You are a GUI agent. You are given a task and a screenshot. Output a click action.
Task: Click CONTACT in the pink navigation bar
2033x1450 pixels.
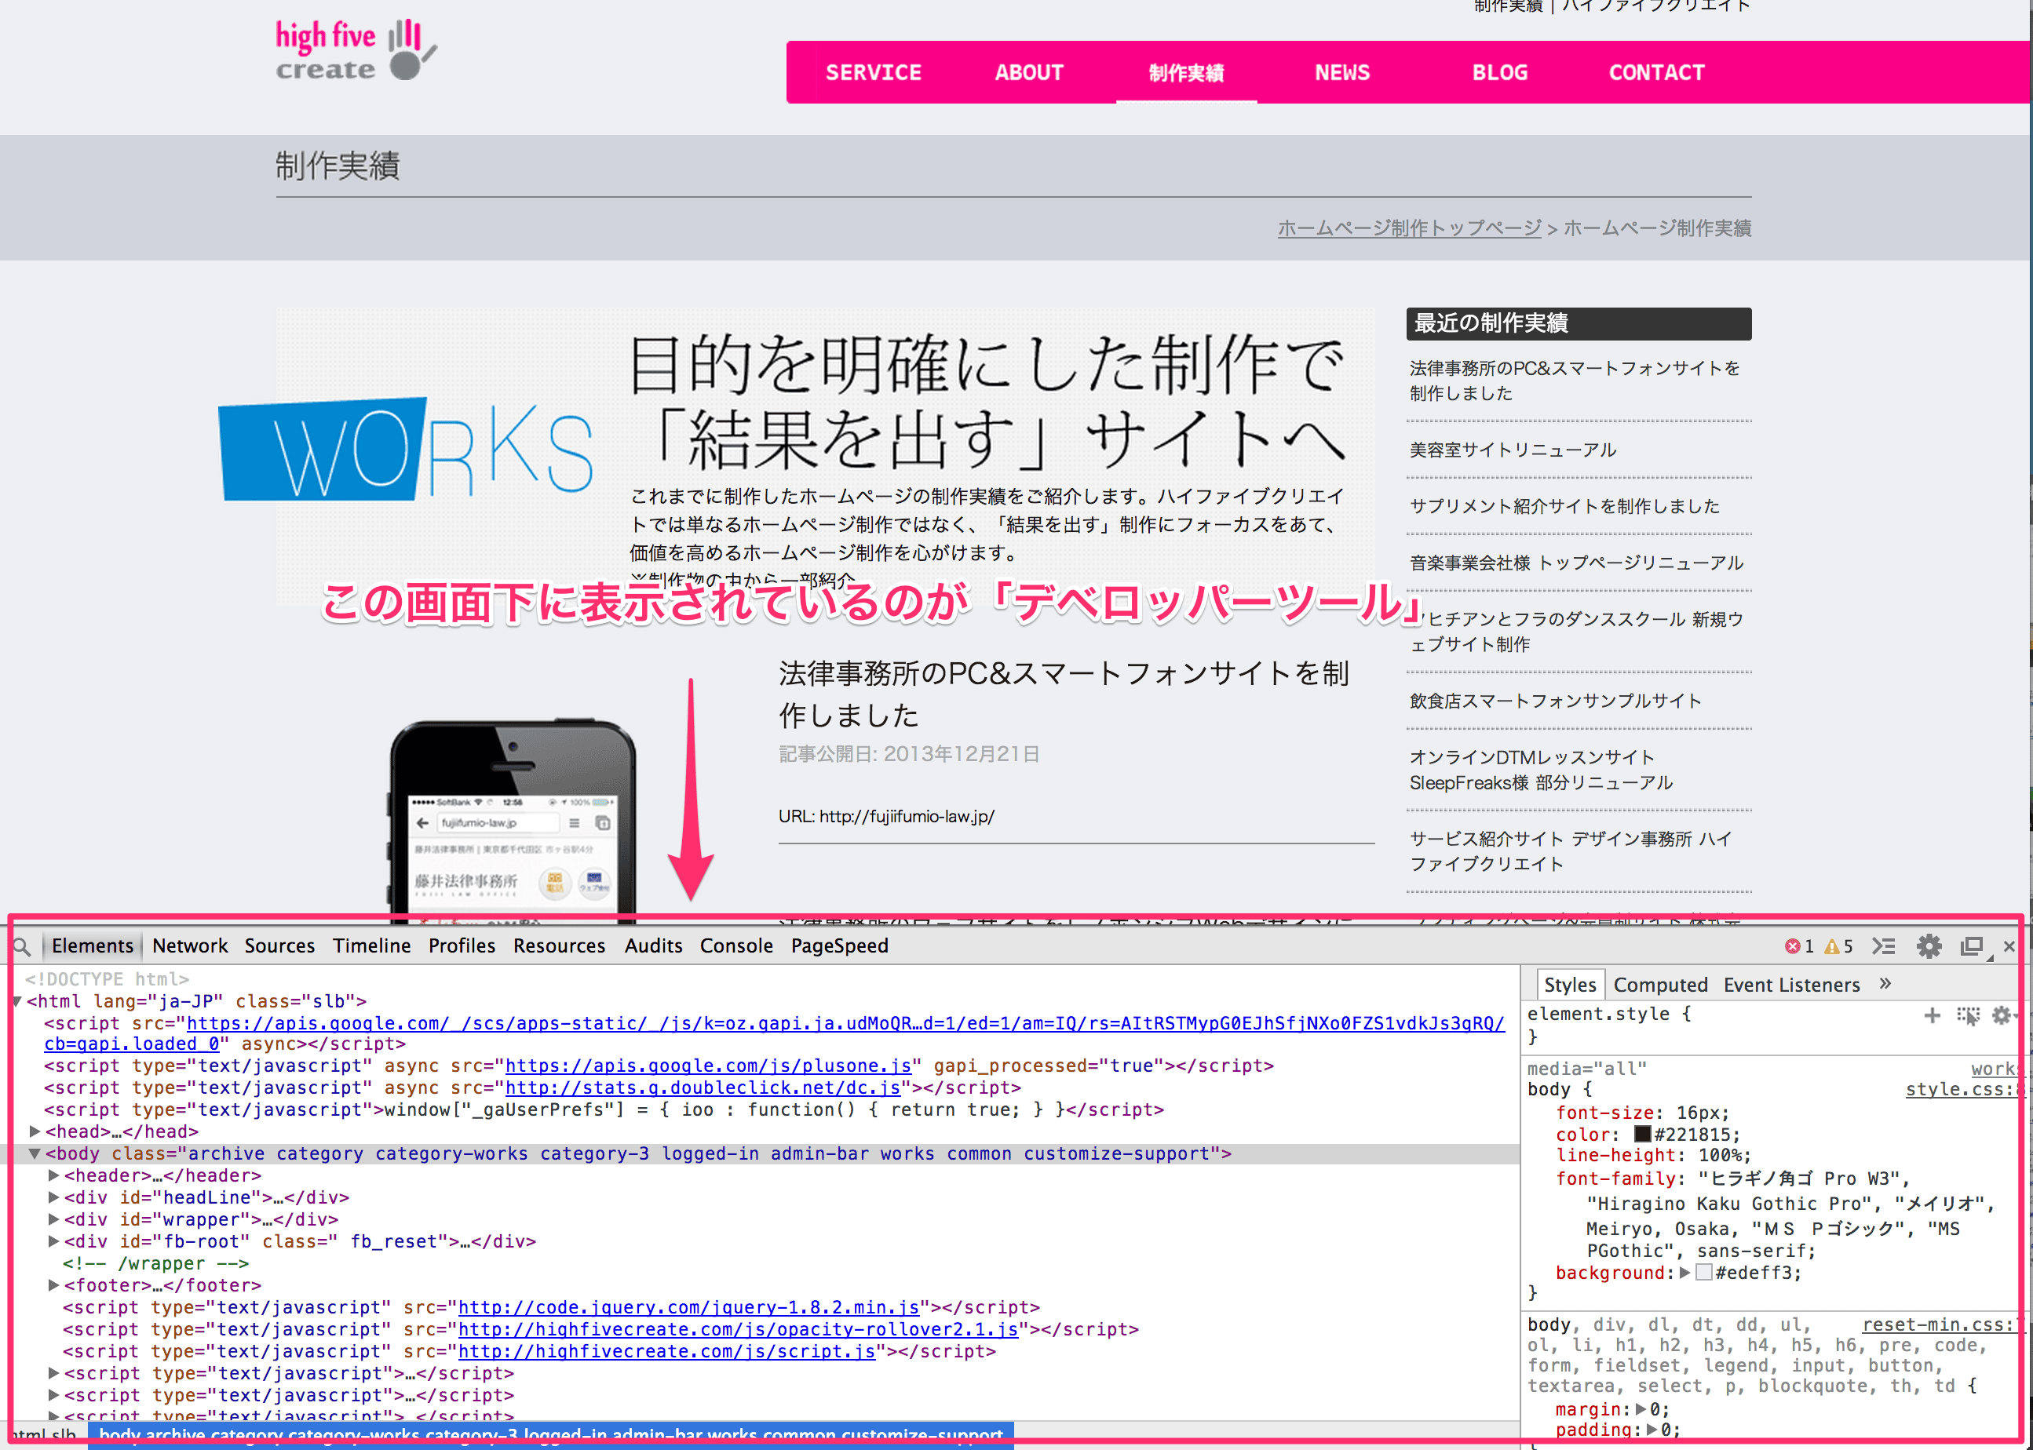click(1657, 72)
